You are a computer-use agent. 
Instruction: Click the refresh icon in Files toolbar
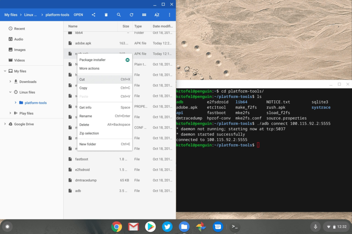click(x=131, y=15)
